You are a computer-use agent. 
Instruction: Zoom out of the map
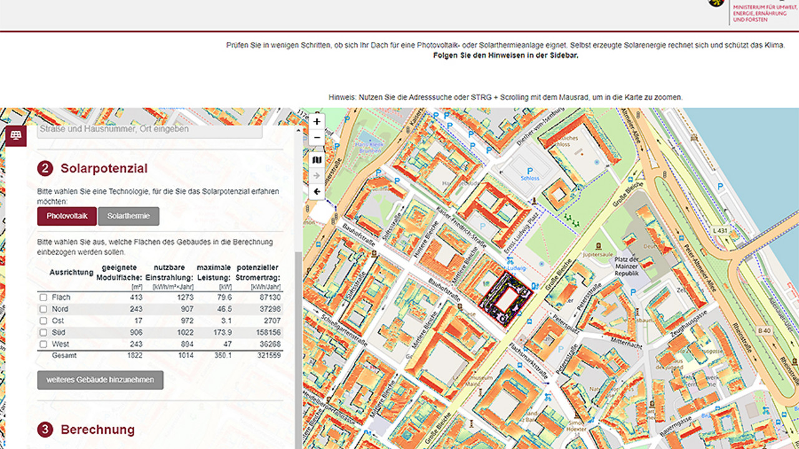[317, 137]
